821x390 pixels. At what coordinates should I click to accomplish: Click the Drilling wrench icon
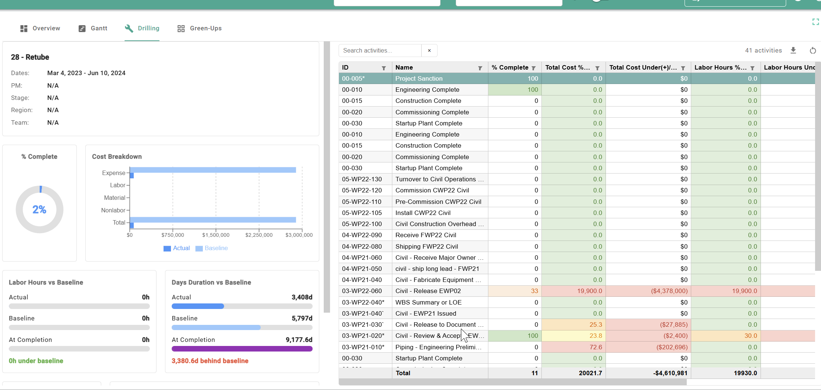[x=129, y=28]
